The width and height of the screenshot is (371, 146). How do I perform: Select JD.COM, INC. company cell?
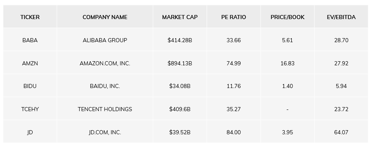105,132
